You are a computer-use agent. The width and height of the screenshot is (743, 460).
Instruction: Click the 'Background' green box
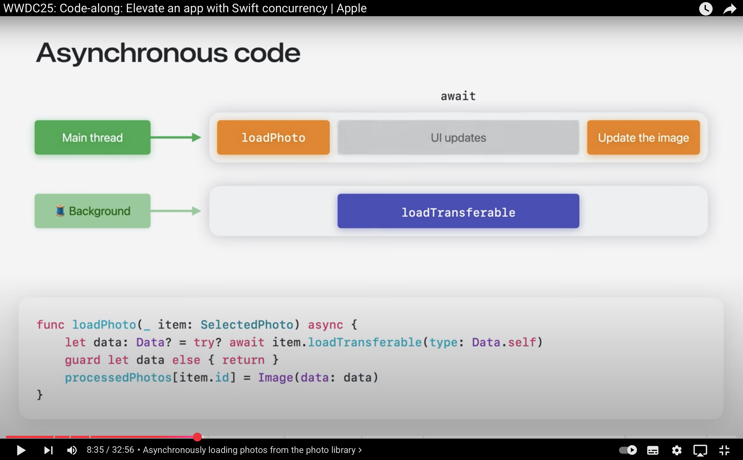pyautogui.click(x=92, y=211)
